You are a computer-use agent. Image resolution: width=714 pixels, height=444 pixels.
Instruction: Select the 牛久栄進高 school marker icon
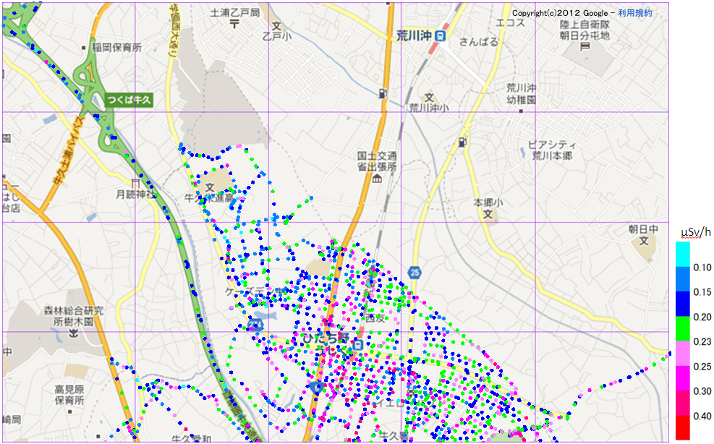pos(210,187)
